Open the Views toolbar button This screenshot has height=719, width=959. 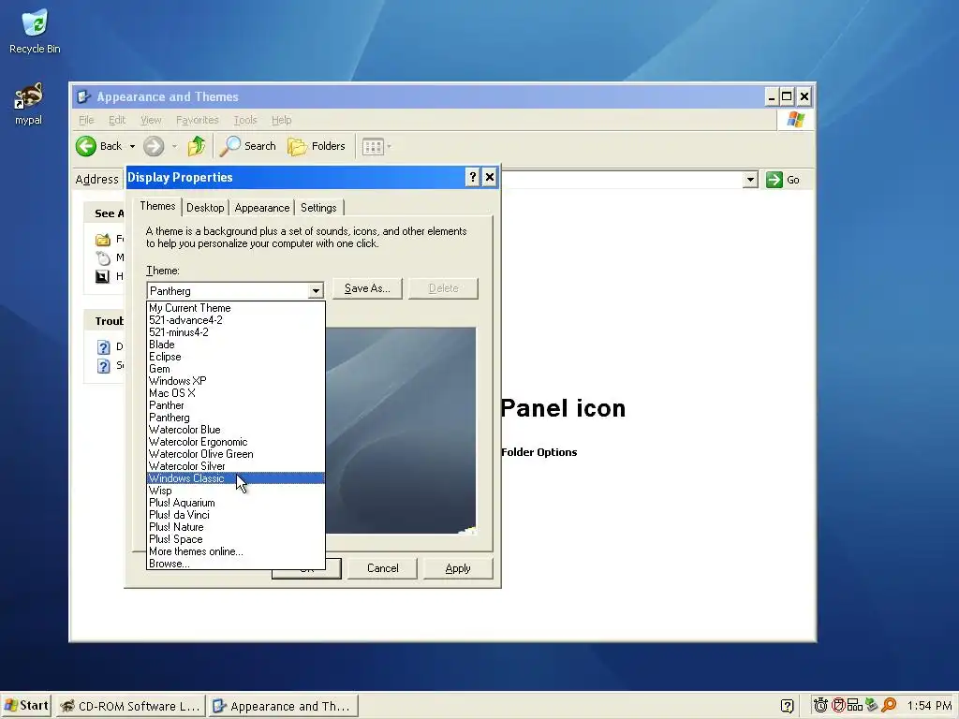(373, 147)
